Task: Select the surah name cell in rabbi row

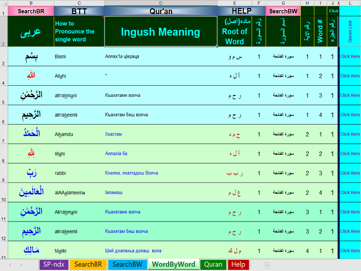Action: 283,173
